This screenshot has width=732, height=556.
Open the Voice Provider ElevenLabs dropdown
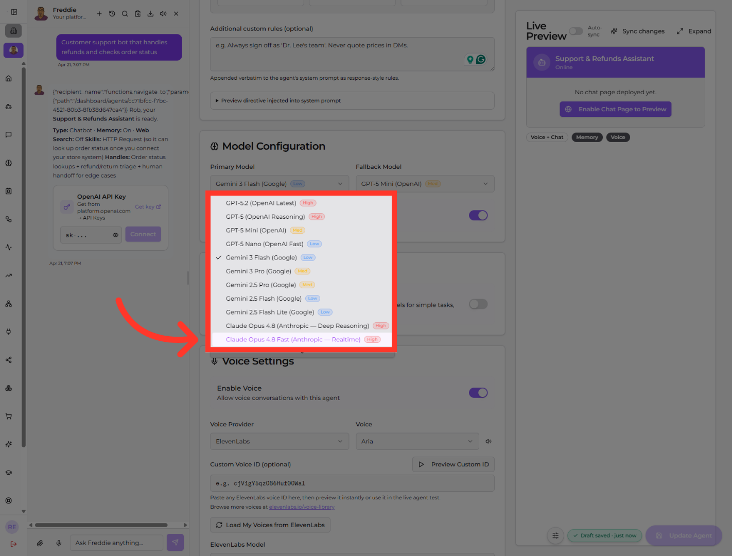pyautogui.click(x=279, y=441)
